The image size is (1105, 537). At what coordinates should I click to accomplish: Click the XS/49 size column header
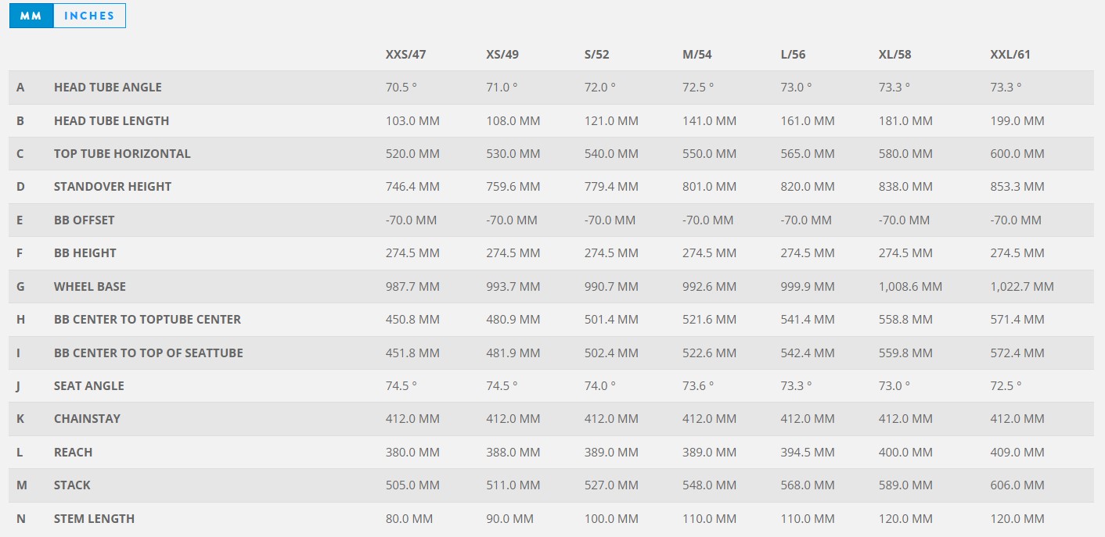[x=502, y=55]
